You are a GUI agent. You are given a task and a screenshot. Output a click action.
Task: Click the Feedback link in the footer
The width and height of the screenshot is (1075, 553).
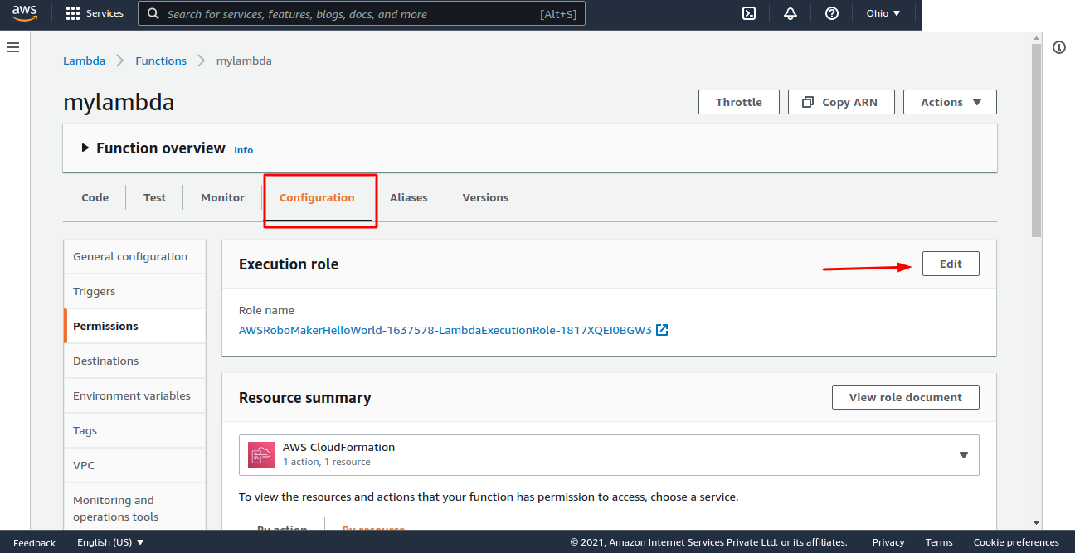[x=35, y=542]
